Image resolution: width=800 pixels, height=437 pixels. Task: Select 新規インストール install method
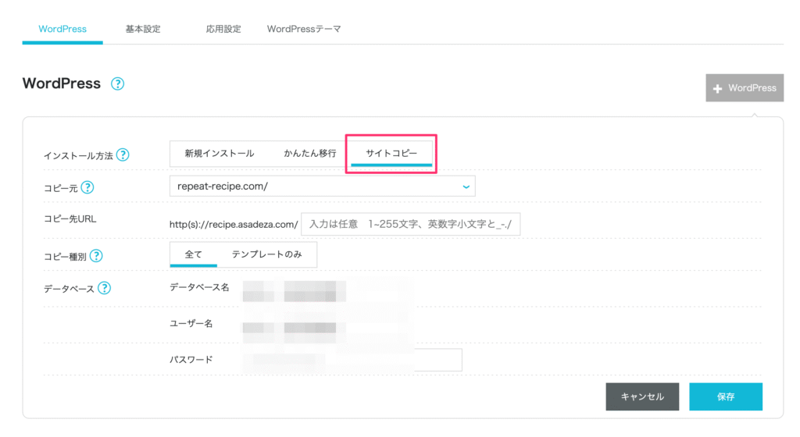tap(220, 153)
